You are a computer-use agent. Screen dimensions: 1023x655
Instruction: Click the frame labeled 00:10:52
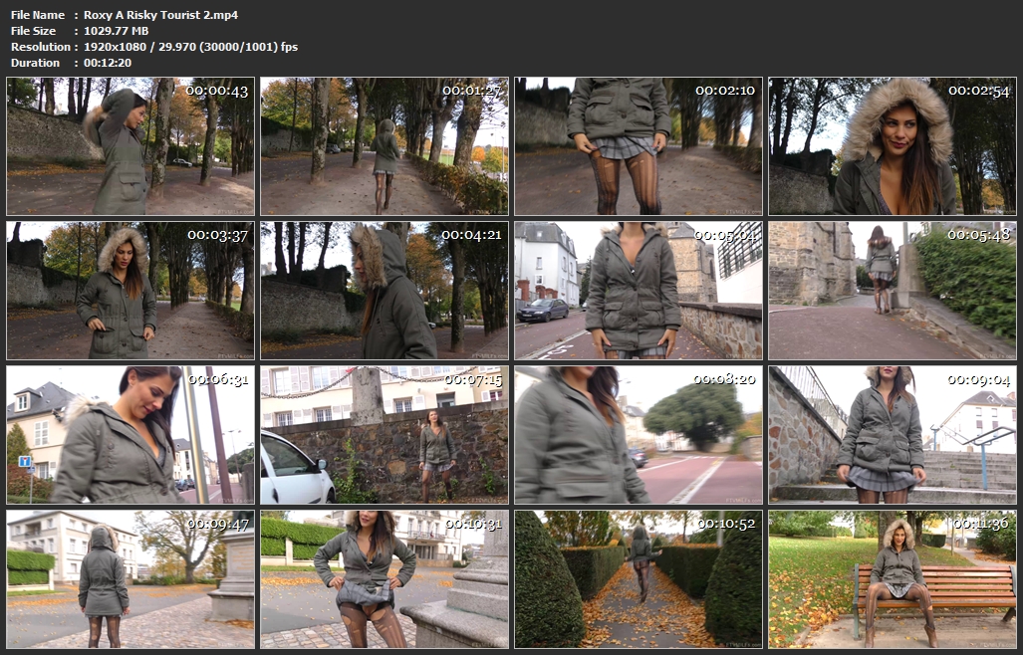coord(639,579)
